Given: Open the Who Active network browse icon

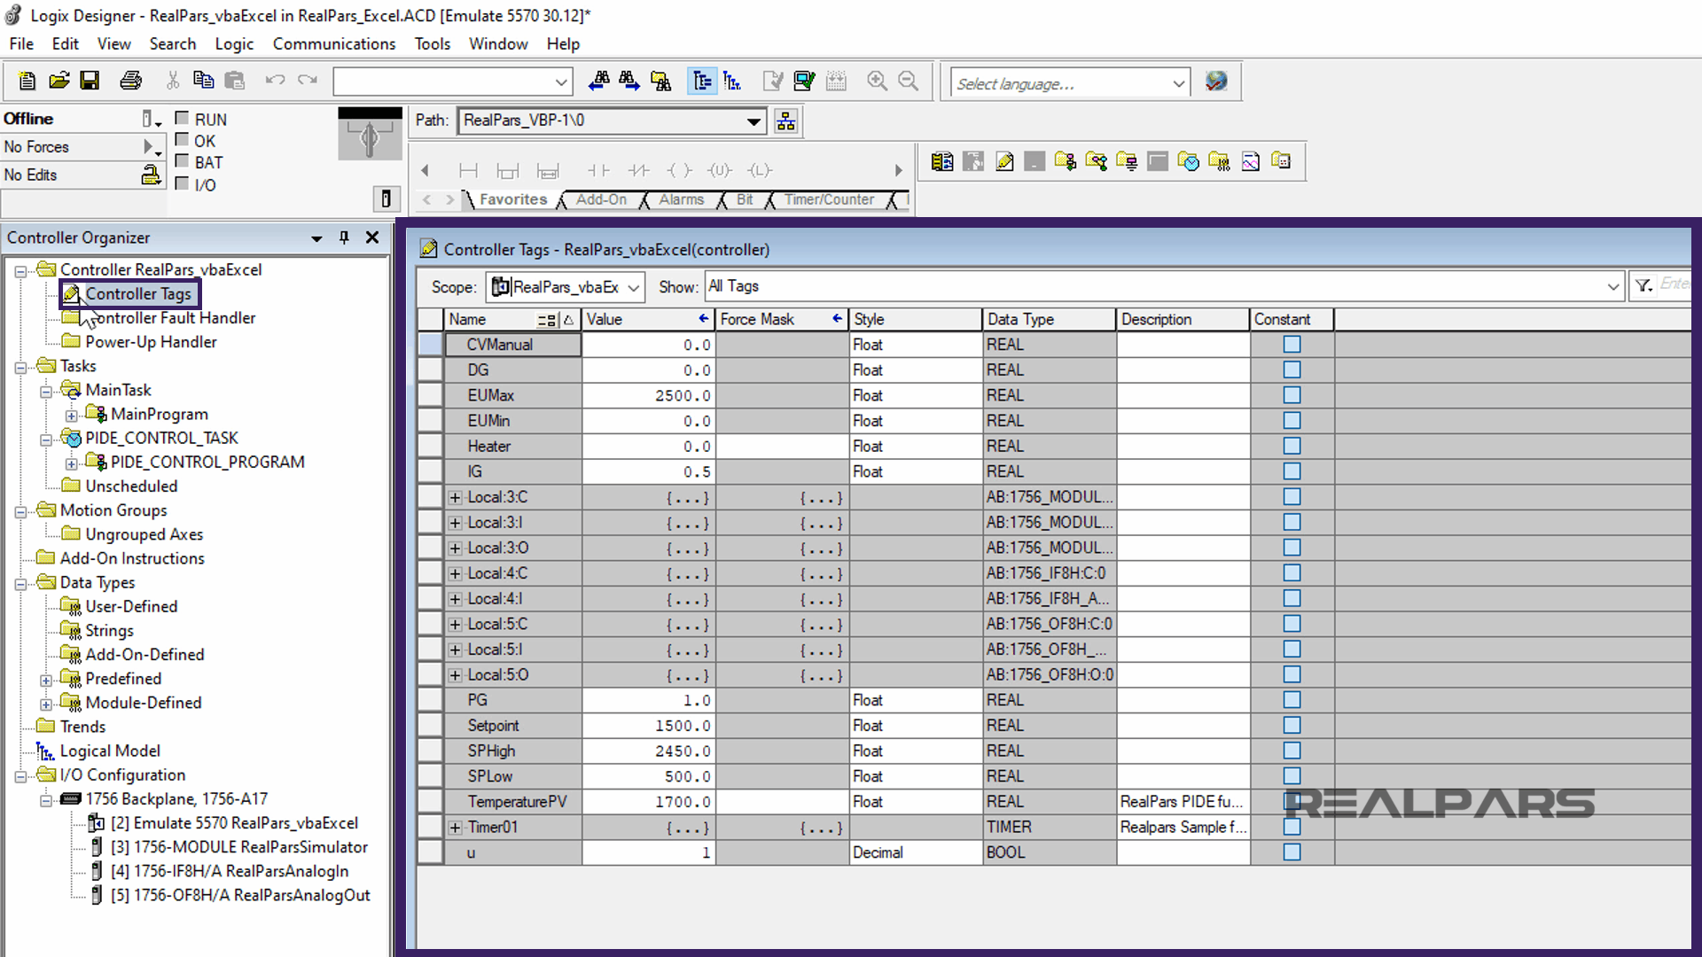Looking at the screenshot, I should point(786,121).
